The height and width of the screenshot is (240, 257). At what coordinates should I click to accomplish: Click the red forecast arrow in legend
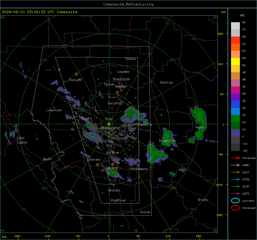pos(235,158)
